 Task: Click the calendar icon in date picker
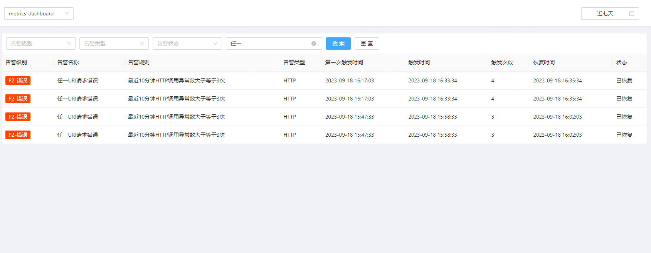tap(632, 13)
